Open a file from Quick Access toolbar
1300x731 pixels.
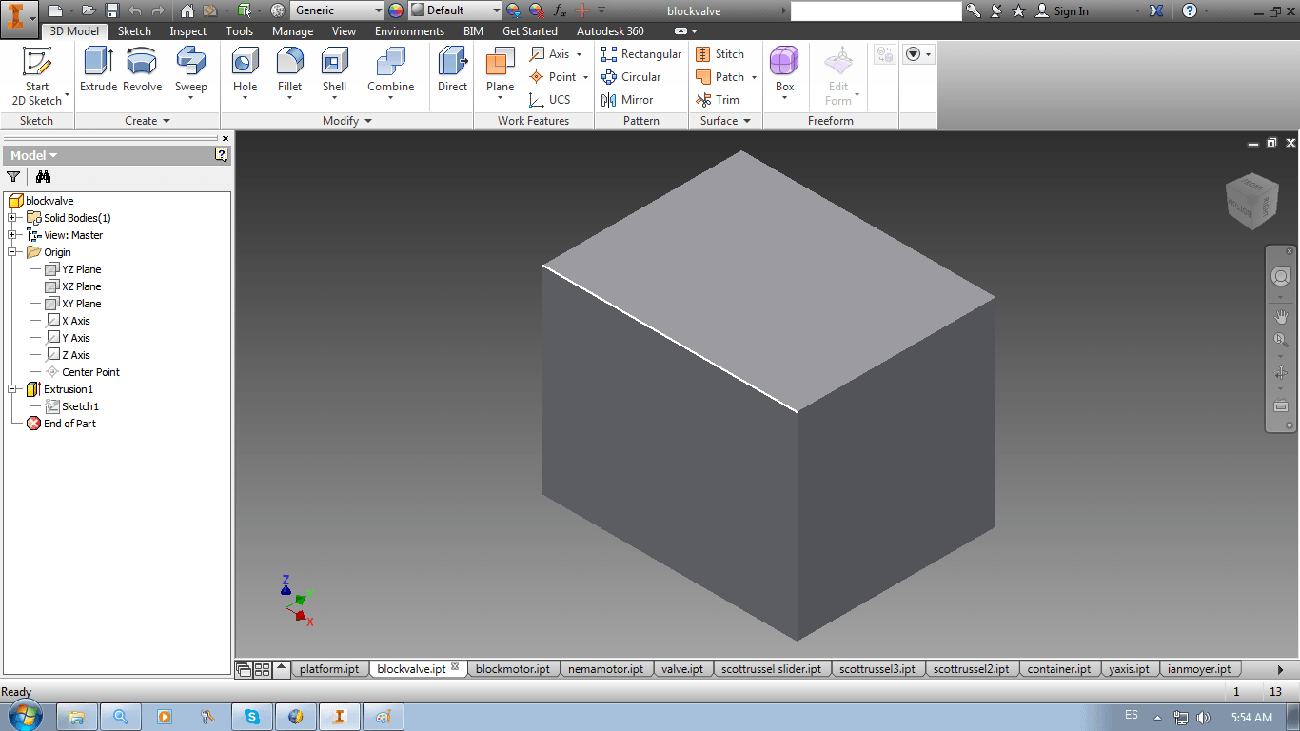(x=89, y=10)
